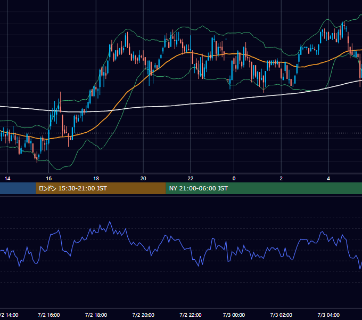Click the 7/2 18:00 time label

96,315
